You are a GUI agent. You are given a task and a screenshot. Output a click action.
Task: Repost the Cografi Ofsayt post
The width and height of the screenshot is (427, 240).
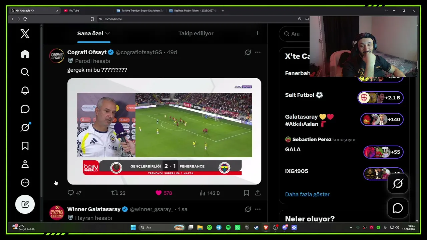point(118,193)
